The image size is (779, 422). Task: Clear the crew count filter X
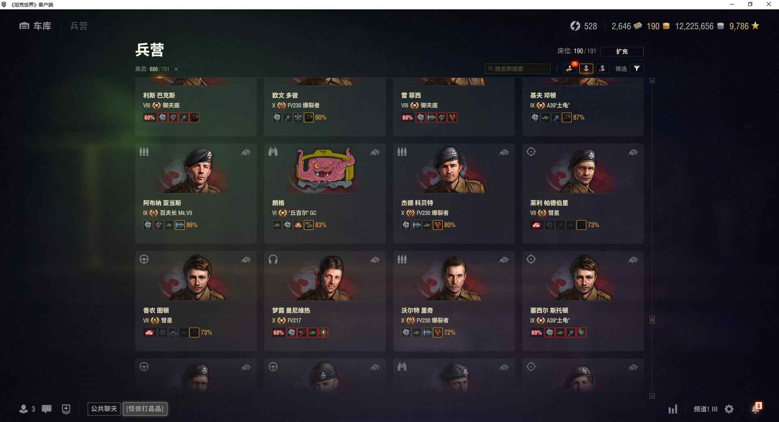[176, 69]
